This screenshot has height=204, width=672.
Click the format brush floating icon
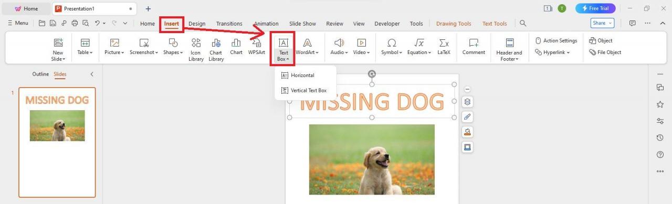point(467,117)
